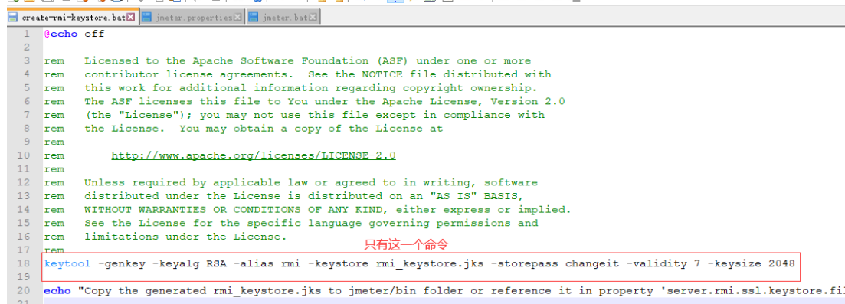
Task: Click line 'this work for additional information'
Action: coord(311,88)
